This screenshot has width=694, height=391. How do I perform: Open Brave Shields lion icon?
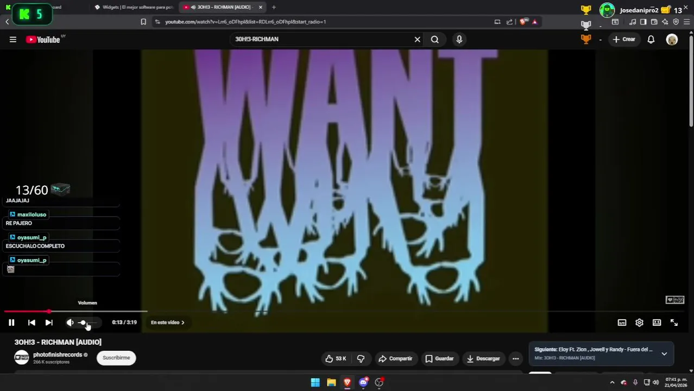523,22
